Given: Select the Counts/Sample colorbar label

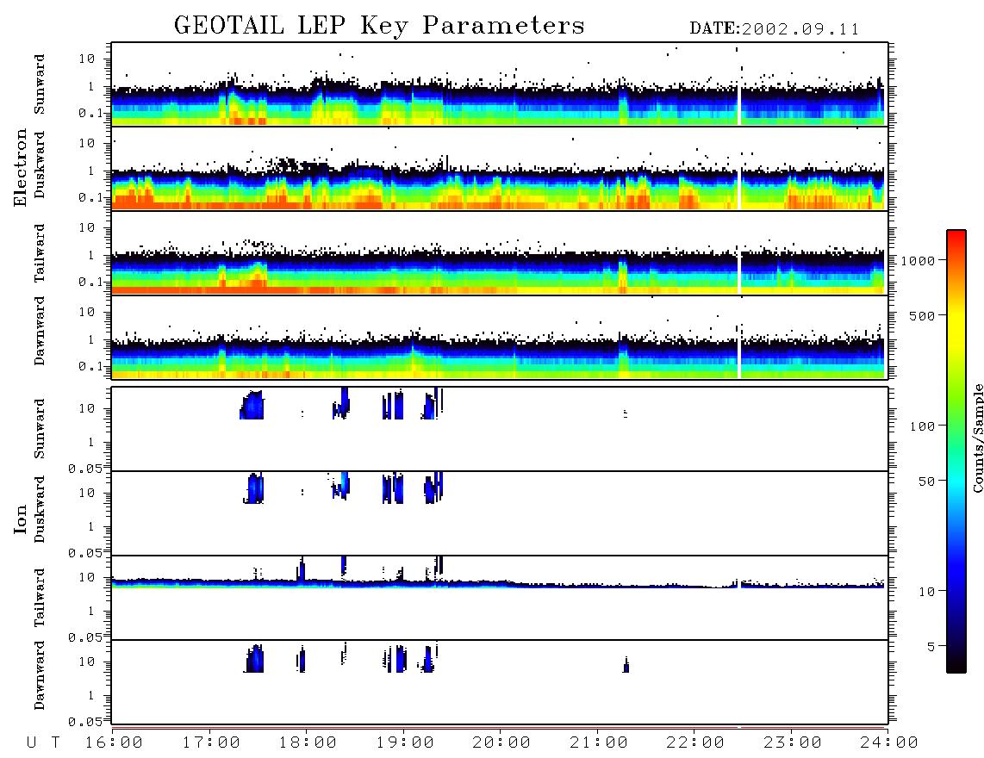Looking at the screenshot, I should pyautogui.click(x=977, y=438).
